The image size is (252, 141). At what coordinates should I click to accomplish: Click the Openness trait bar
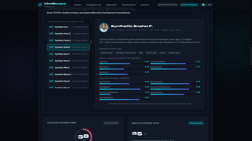124,63
